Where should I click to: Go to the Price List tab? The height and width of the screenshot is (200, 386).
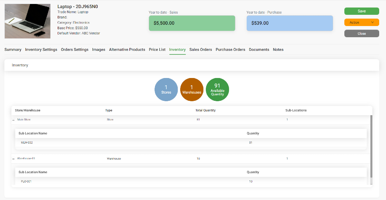[157, 50]
